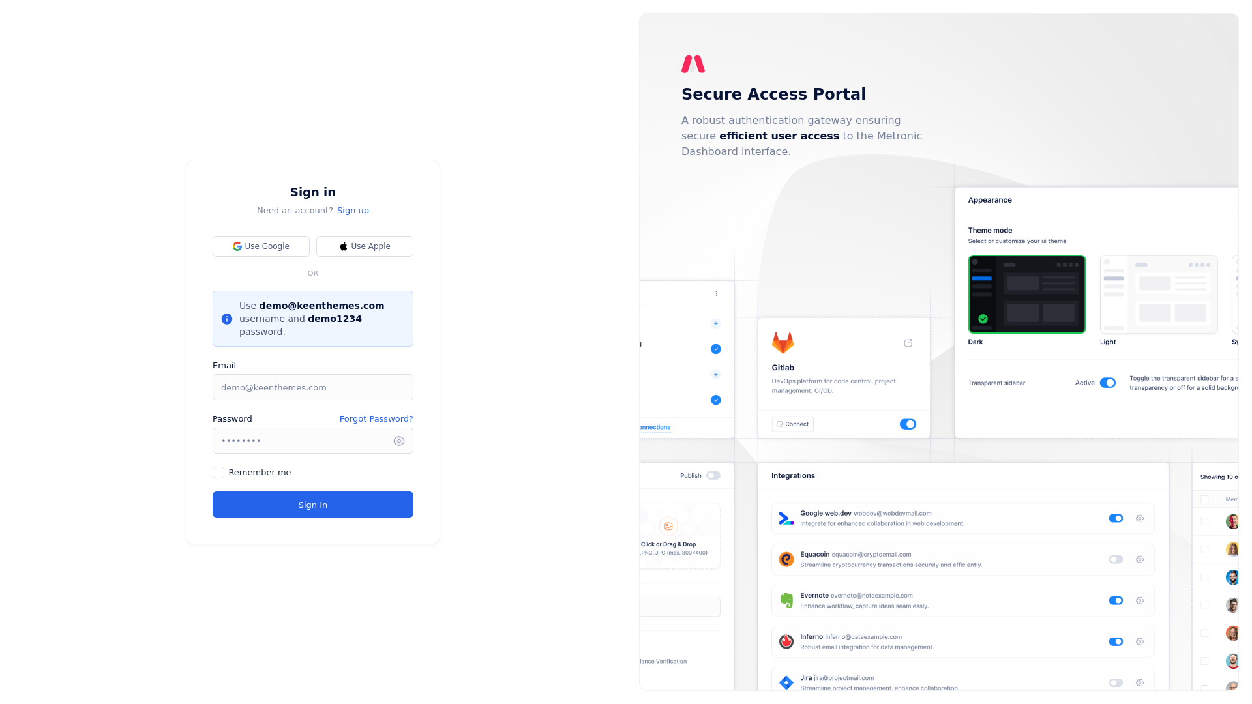Open settings gear for Jira
Image resolution: width=1252 pixels, height=704 pixels.
click(x=1140, y=682)
